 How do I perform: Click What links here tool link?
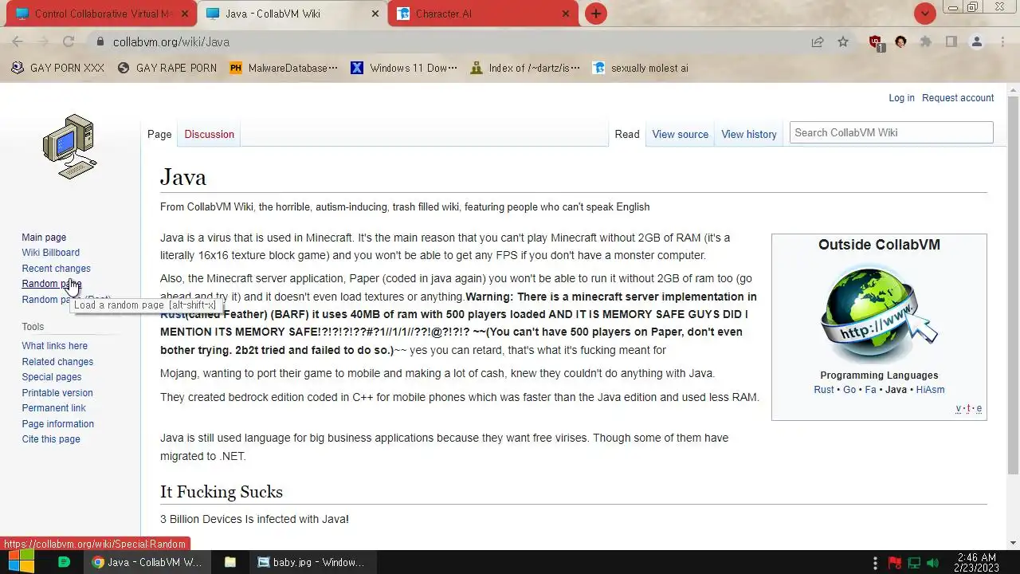(x=55, y=346)
